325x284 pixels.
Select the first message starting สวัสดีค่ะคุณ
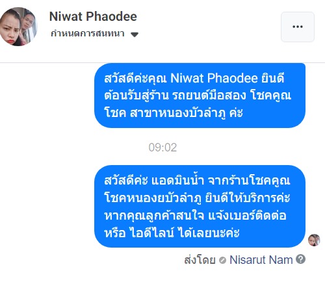coord(200,96)
